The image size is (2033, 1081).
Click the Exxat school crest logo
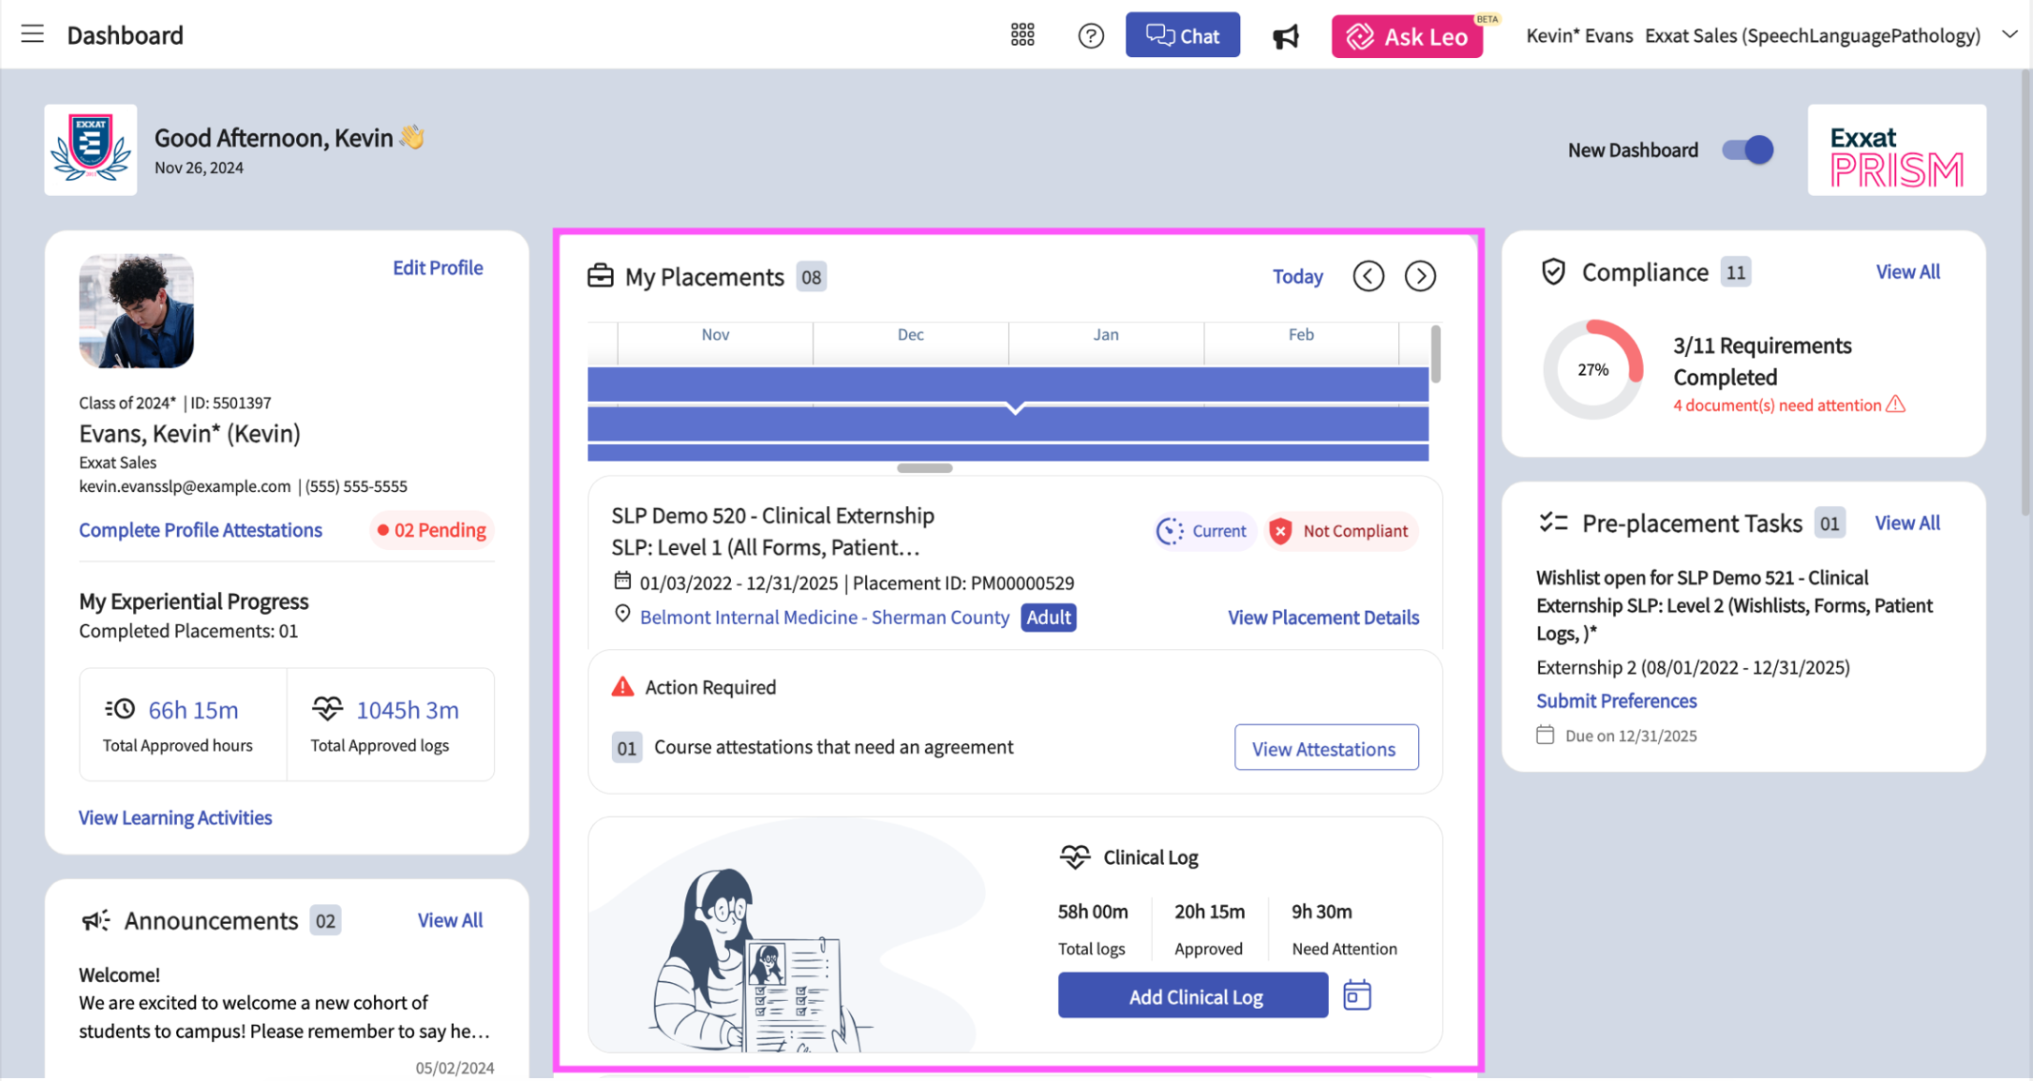(90, 149)
